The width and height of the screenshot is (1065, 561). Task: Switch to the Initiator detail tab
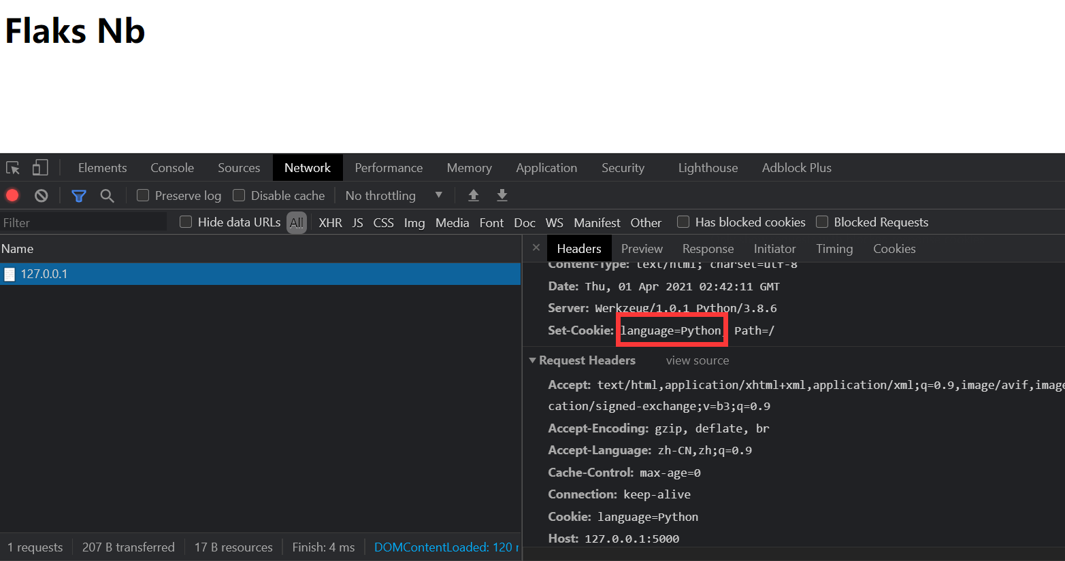(774, 249)
